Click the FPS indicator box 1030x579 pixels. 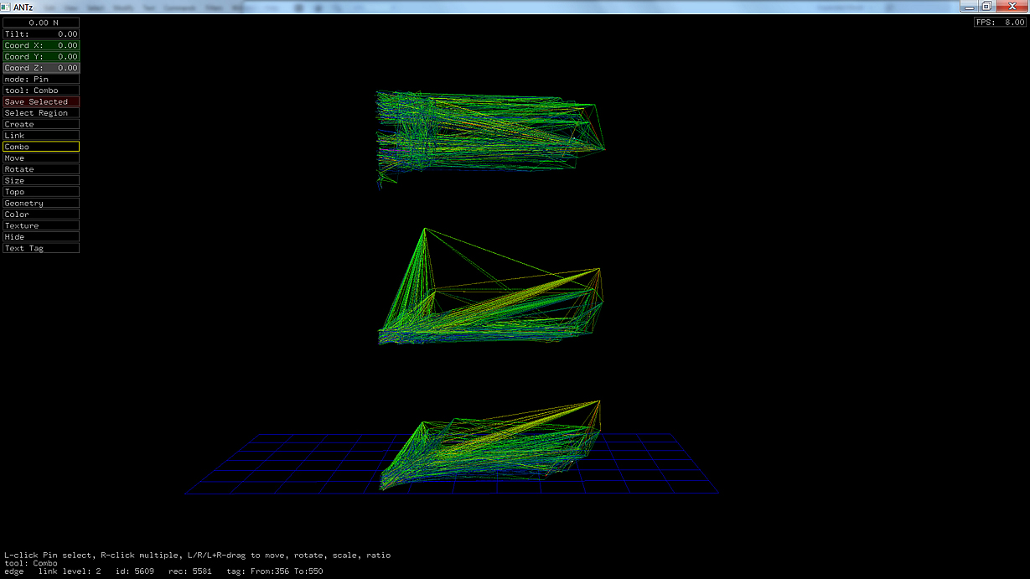pos(1000,23)
